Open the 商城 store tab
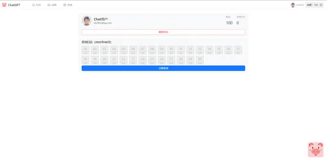The height and width of the screenshot is (161, 327). 68,5
